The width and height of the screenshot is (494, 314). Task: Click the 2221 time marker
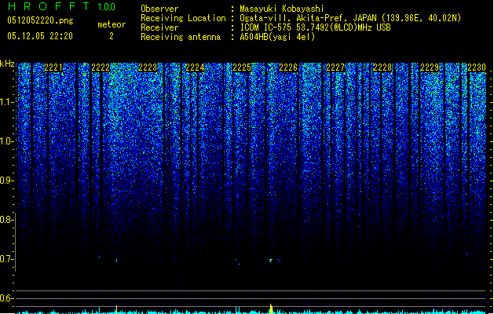tap(53, 68)
